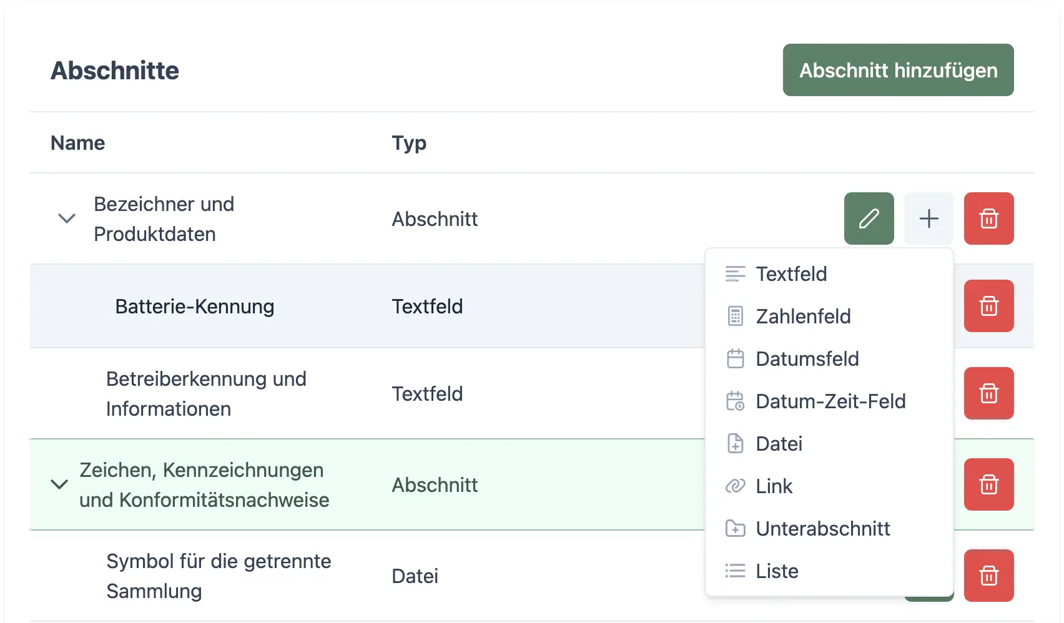Delete the Betreiberkennung und Informationen row
Image resolution: width=1064 pixels, height=623 pixels.
pos(988,393)
